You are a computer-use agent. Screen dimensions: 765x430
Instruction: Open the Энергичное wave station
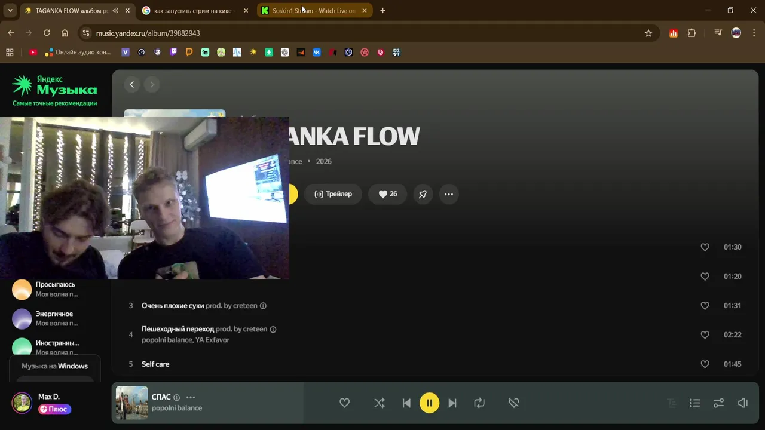tap(55, 318)
